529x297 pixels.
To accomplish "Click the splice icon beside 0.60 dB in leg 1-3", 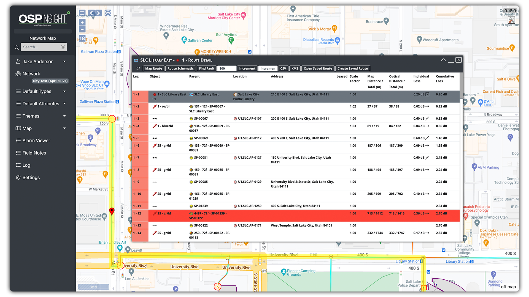I will click(427, 119).
